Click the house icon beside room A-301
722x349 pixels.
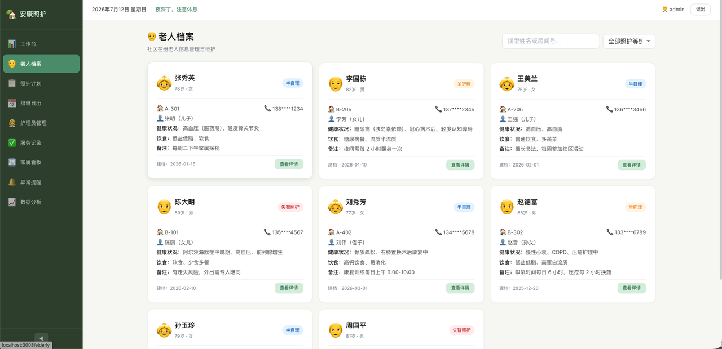[160, 109]
